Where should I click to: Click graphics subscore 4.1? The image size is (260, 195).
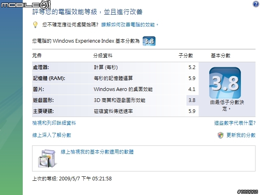tap(192, 89)
